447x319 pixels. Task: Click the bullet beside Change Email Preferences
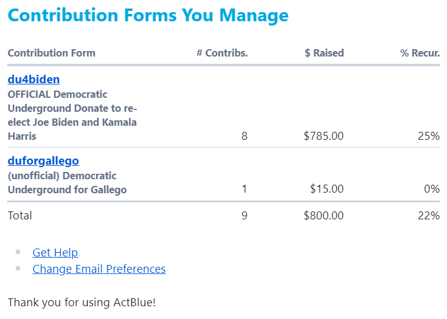point(18,268)
